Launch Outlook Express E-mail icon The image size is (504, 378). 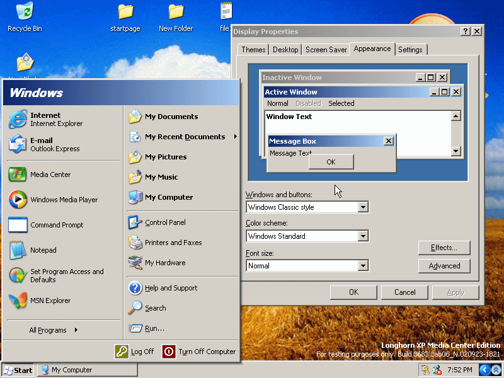pos(18,144)
